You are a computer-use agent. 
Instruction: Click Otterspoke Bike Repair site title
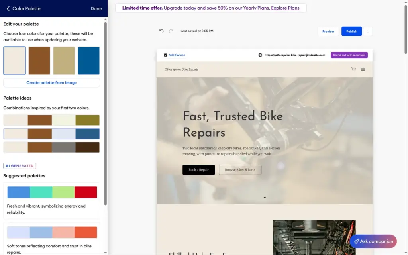tap(181, 69)
